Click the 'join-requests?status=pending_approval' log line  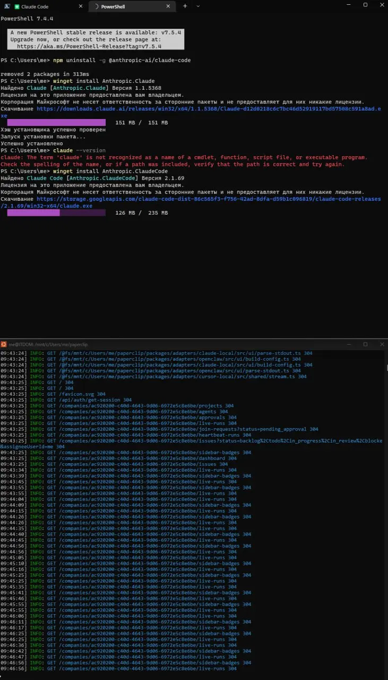159,429
